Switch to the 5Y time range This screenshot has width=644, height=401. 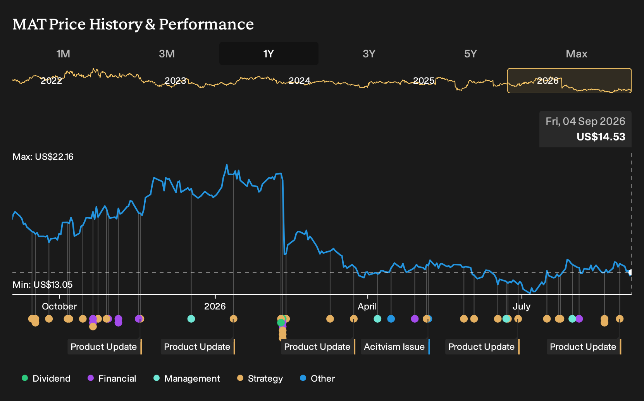pos(470,54)
